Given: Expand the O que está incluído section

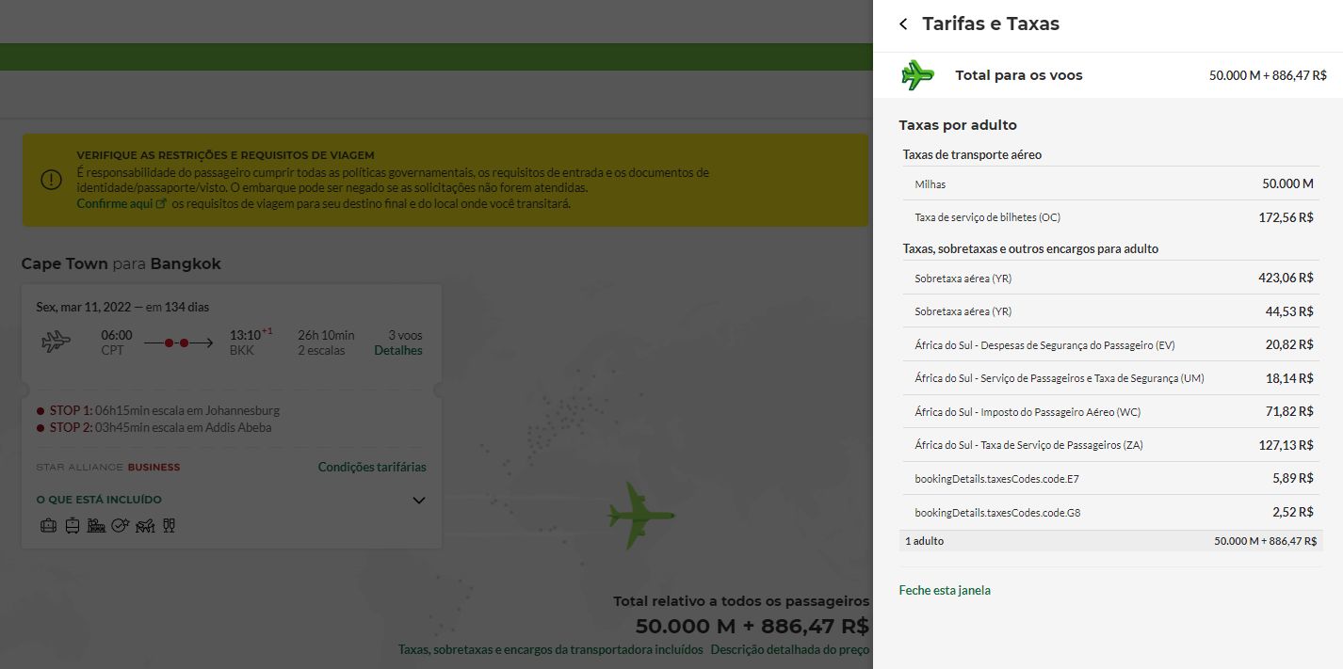Looking at the screenshot, I should click(420, 501).
